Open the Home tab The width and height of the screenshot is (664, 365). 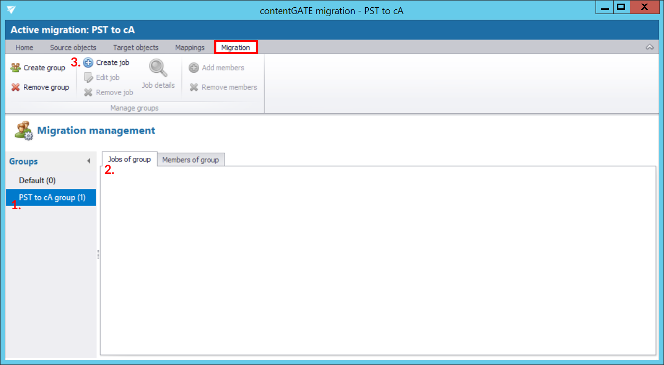[24, 47]
